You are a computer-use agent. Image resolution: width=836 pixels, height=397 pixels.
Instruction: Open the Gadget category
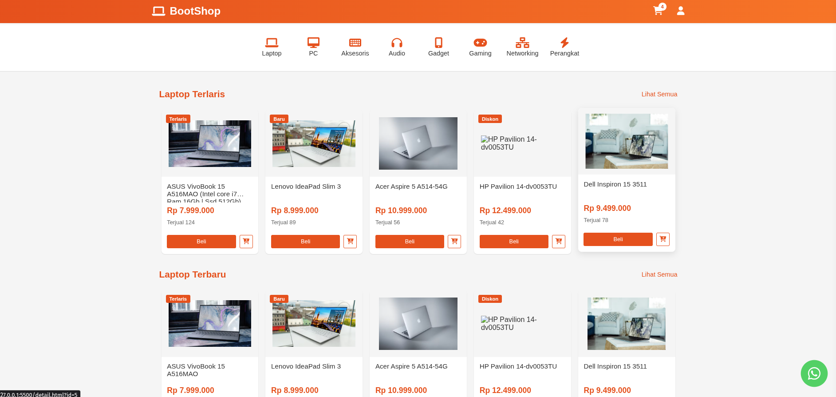(438, 47)
